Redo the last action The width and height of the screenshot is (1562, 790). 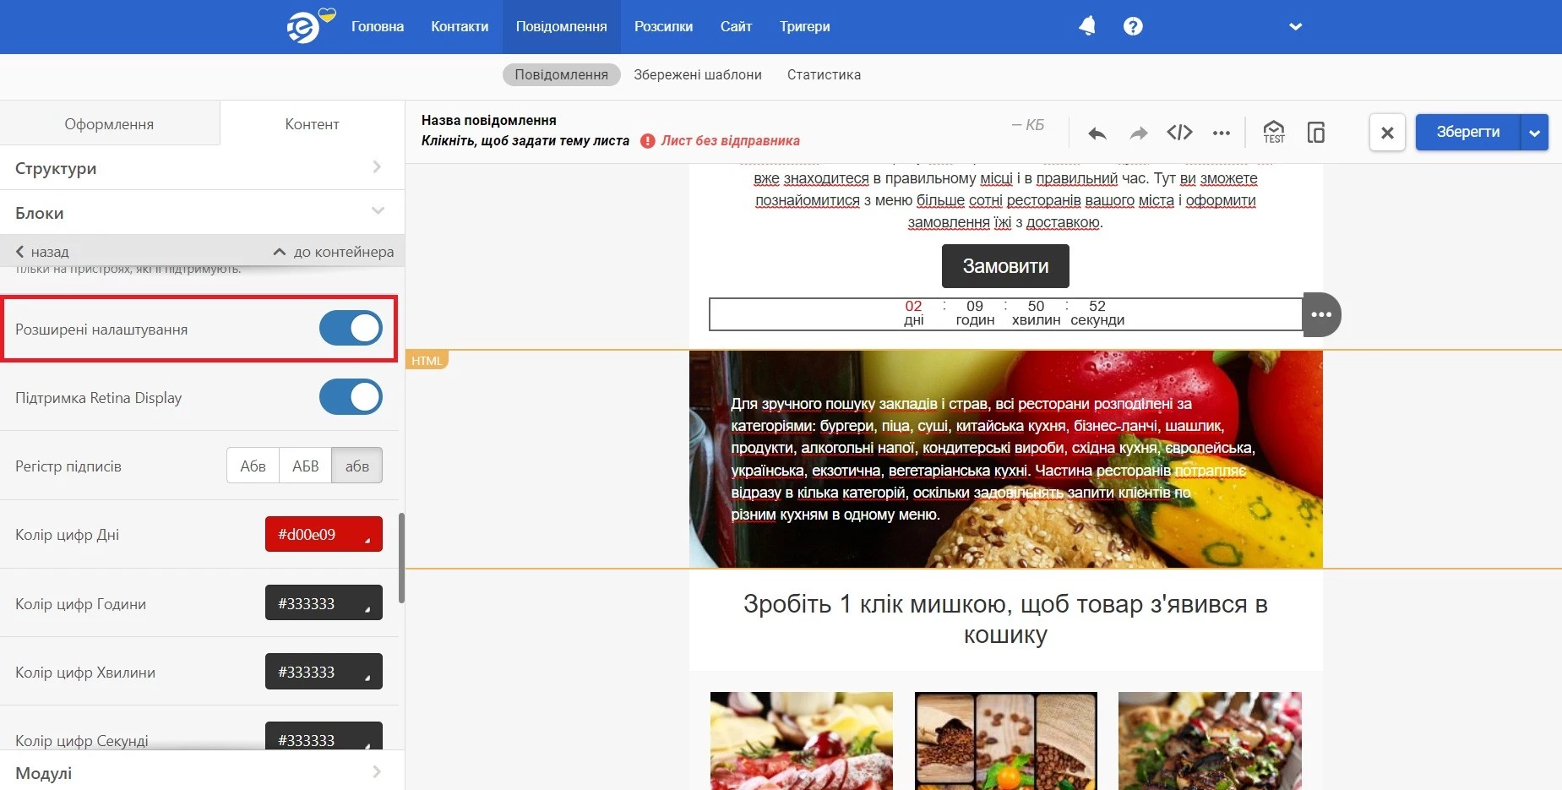(x=1139, y=133)
